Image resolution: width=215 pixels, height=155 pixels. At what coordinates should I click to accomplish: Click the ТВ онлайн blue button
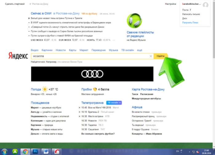coord(114,103)
